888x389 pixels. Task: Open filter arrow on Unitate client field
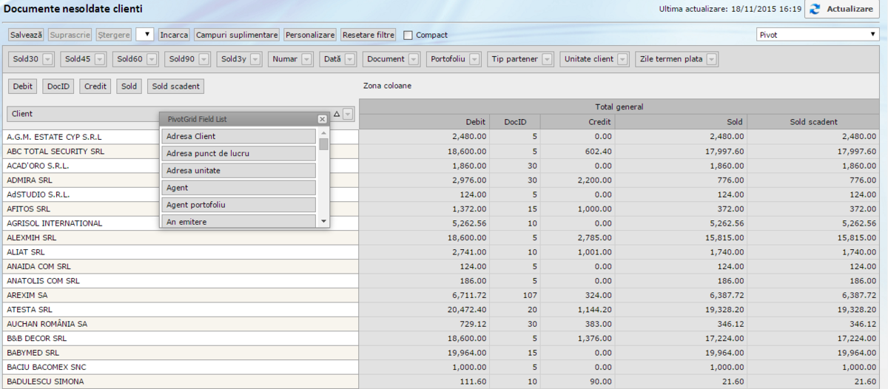point(622,59)
